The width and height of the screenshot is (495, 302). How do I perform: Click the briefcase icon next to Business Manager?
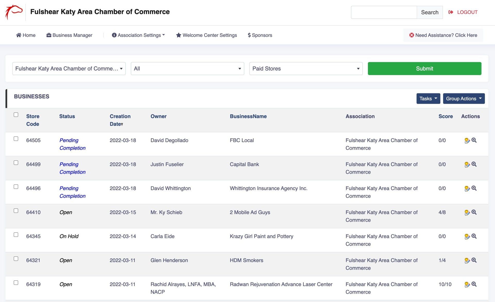[49, 35]
